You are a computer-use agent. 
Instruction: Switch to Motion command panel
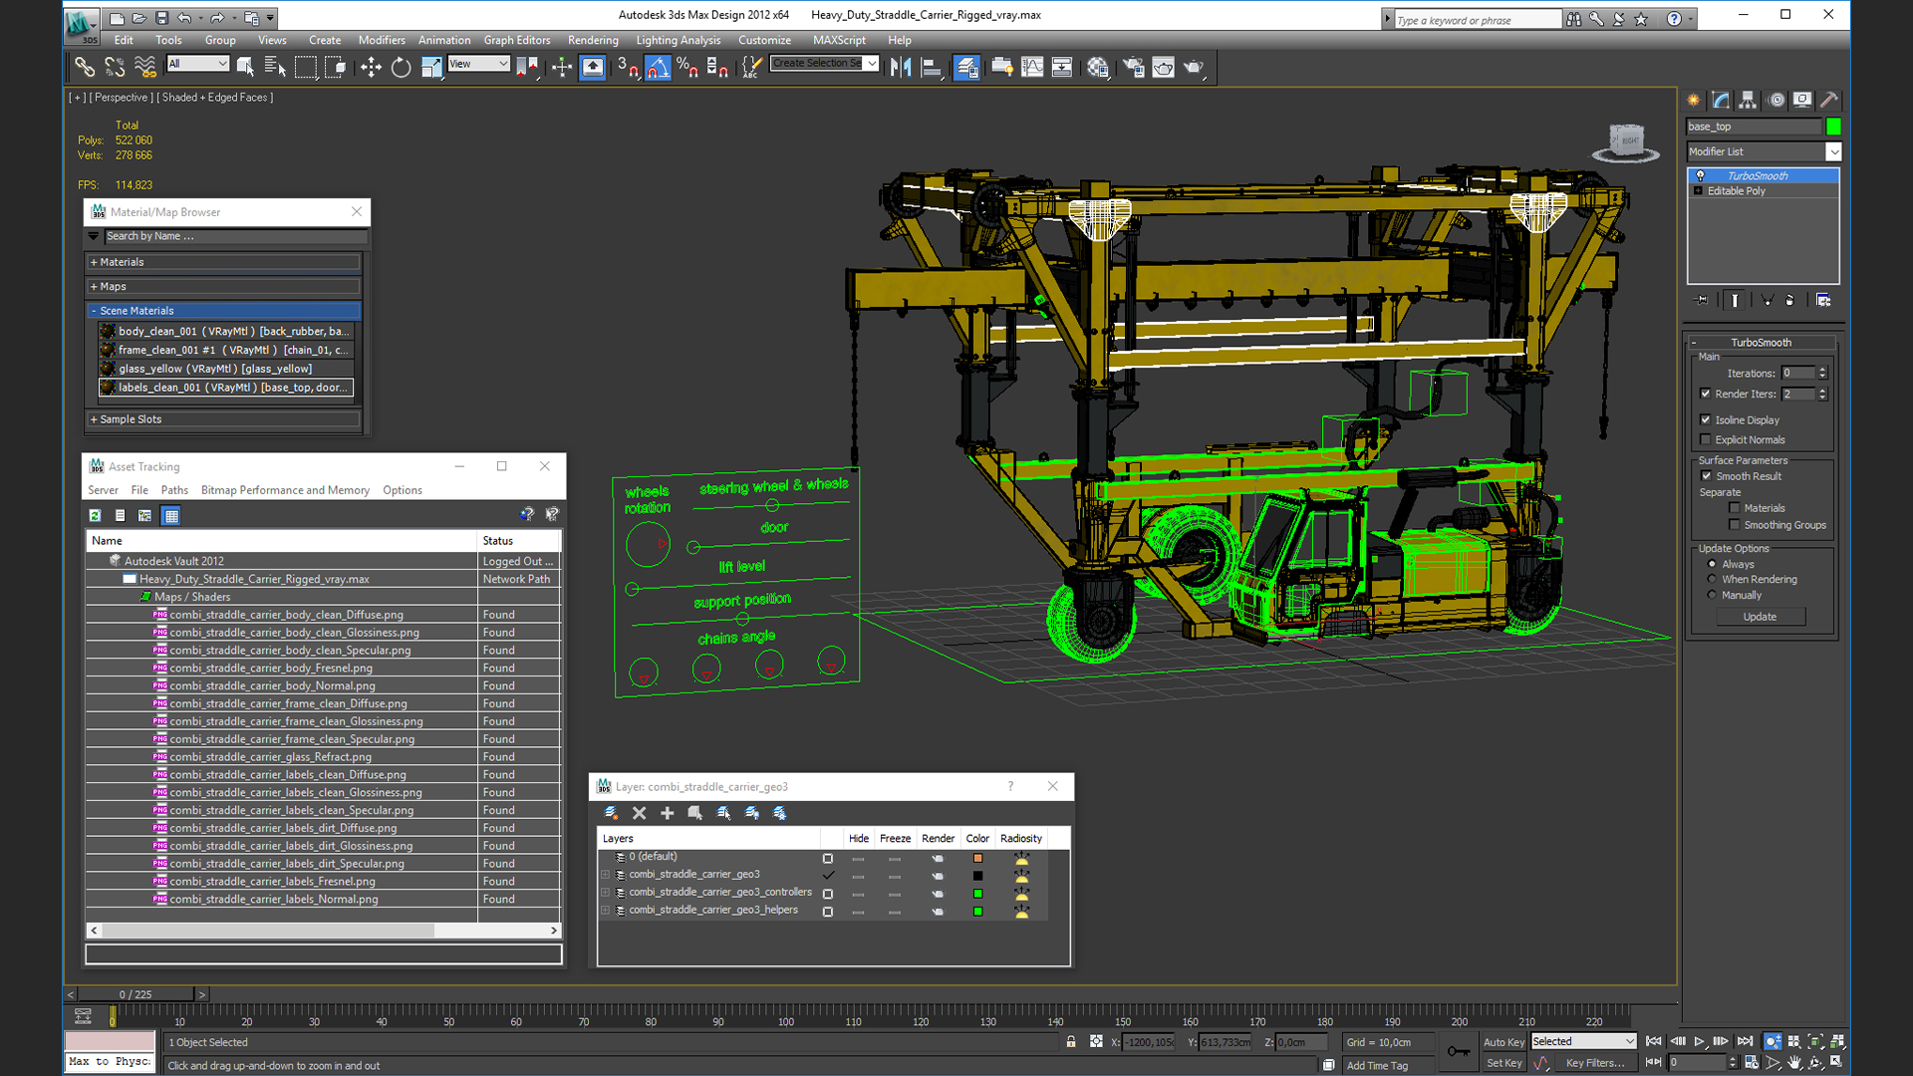pyautogui.click(x=1776, y=101)
